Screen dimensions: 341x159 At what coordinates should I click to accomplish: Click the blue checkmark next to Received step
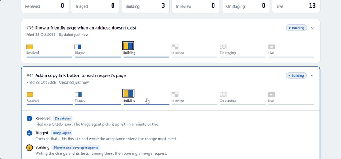(29, 119)
